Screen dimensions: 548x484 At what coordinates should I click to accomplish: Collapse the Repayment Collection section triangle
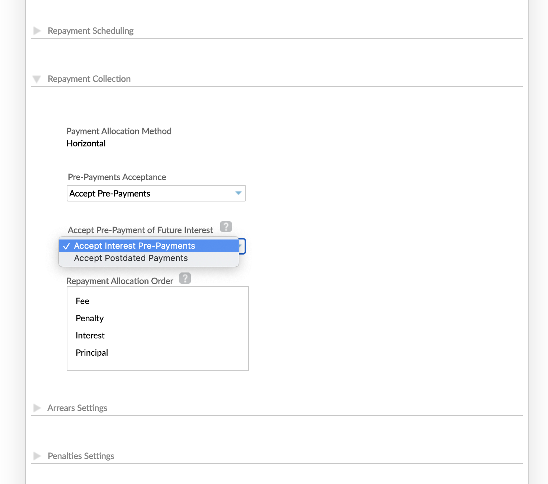coord(37,79)
